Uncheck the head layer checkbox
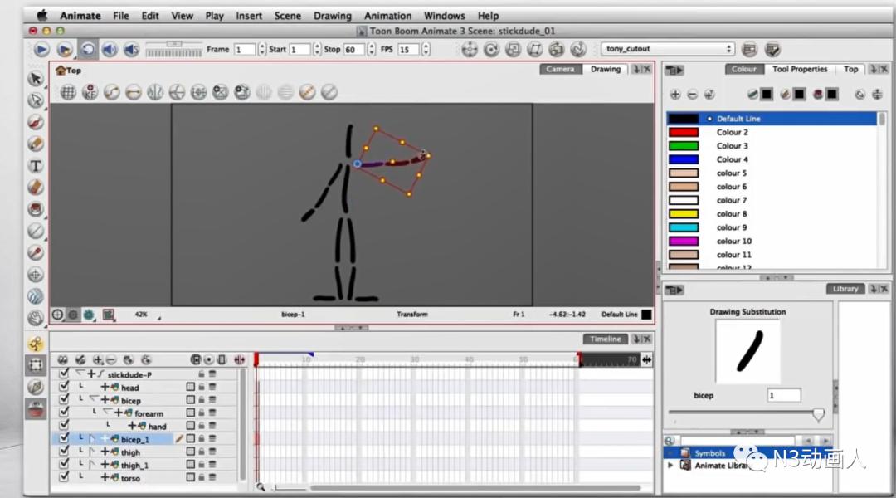This screenshot has height=498, width=896. 64,387
